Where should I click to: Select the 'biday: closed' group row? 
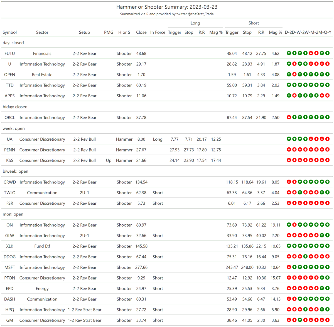(x=167, y=106)
